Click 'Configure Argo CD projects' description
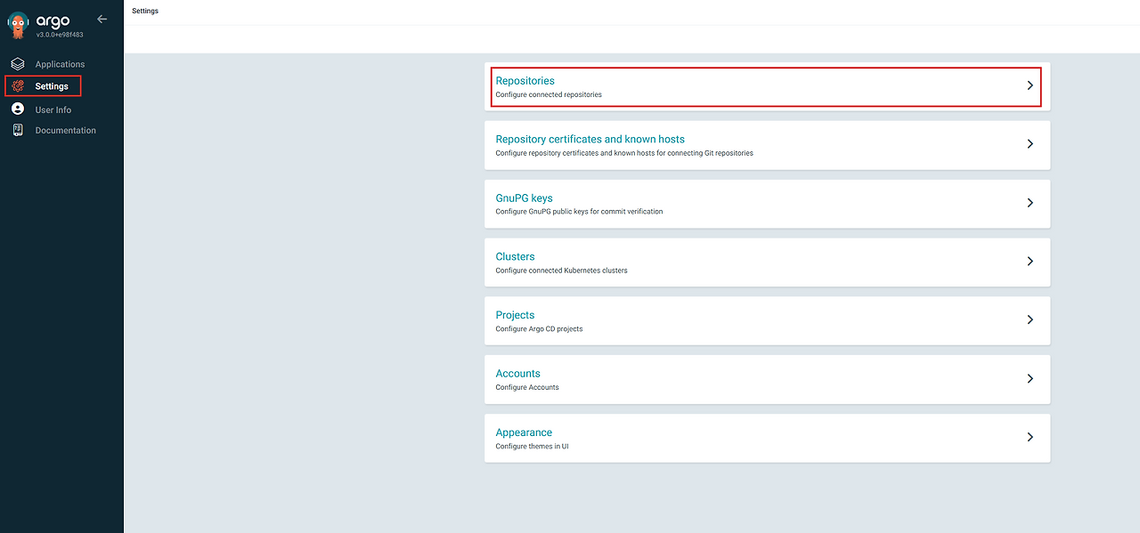1140x533 pixels. pyautogui.click(x=539, y=329)
